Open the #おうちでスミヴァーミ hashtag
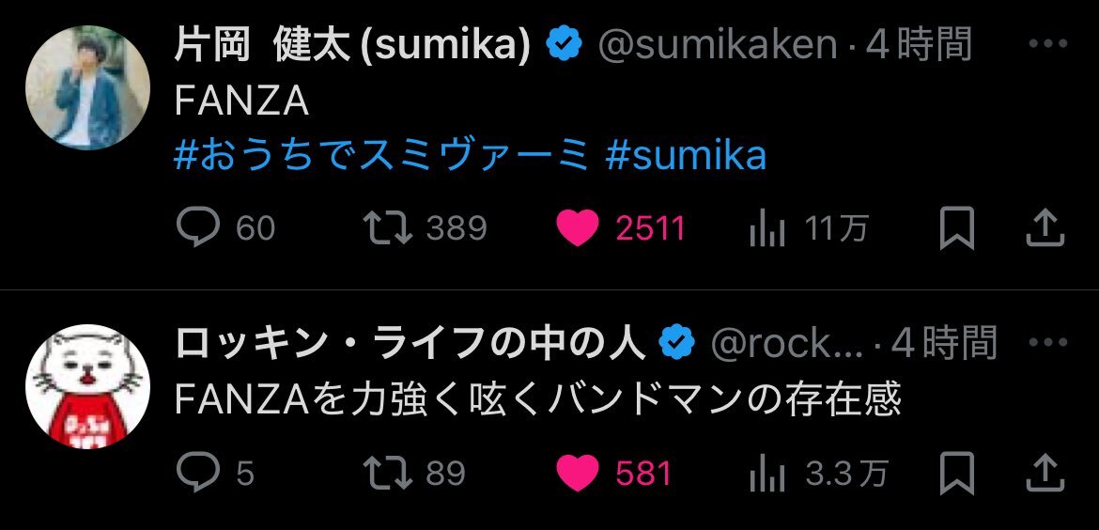1099x530 pixels. click(381, 156)
